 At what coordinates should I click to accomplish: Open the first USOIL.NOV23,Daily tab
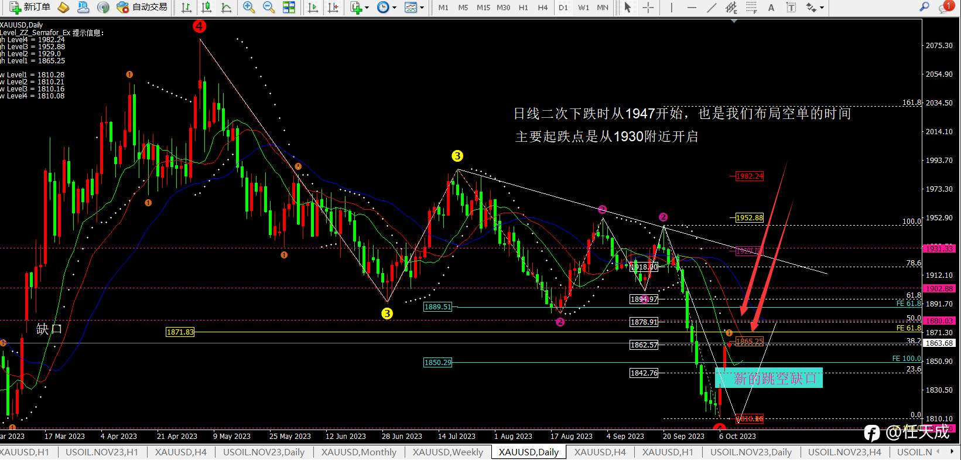tap(264, 452)
